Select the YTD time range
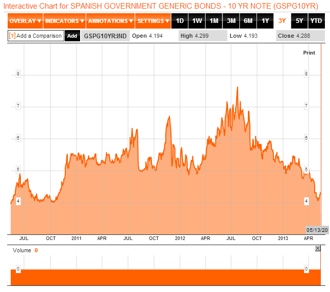This screenshot has width=330, height=292. coord(316,21)
